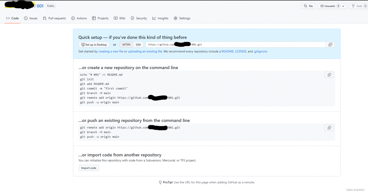
Task: Click the desktop icon in Set up button
Action: (83, 44)
